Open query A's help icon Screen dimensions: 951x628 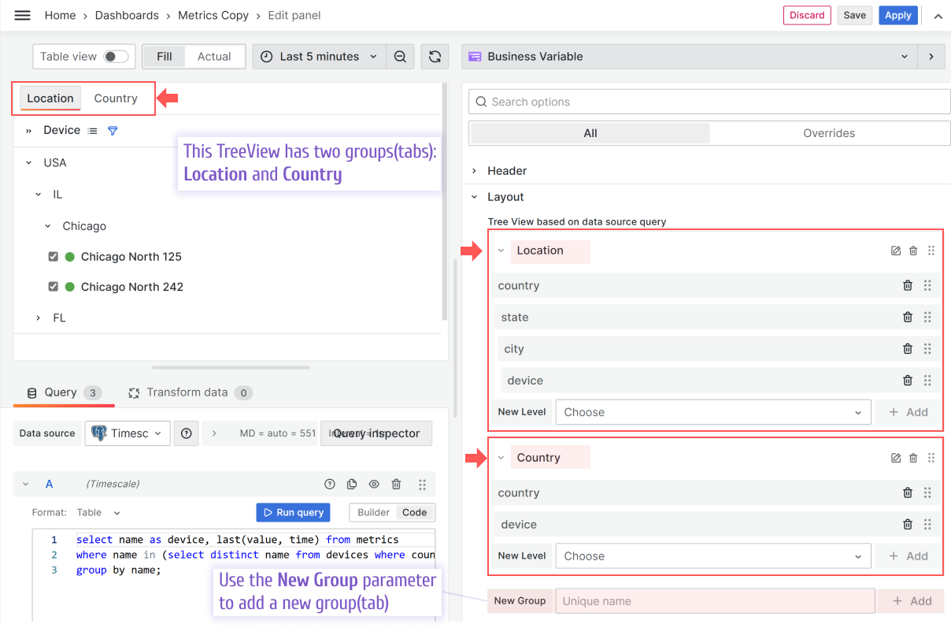tap(329, 484)
